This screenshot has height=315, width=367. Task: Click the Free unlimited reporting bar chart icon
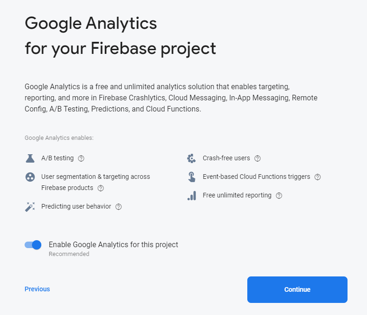pos(191,196)
